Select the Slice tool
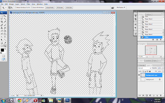Image resolution: width=165 pixels, height=103 pixels. point(5,22)
